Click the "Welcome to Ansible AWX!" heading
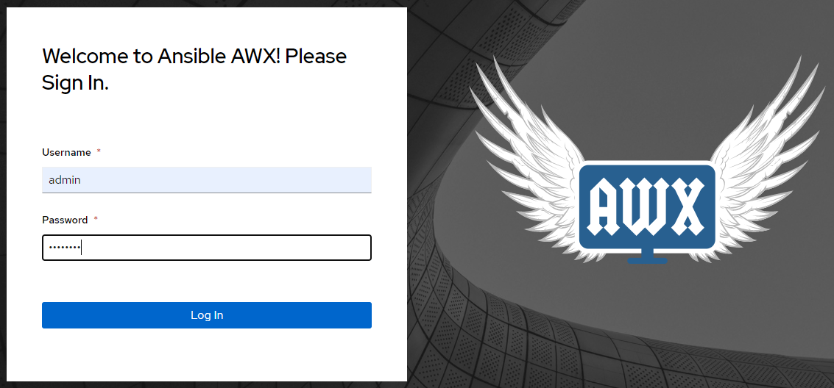The height and width of the screenshot is (388, 834). [x=194, y=57]
